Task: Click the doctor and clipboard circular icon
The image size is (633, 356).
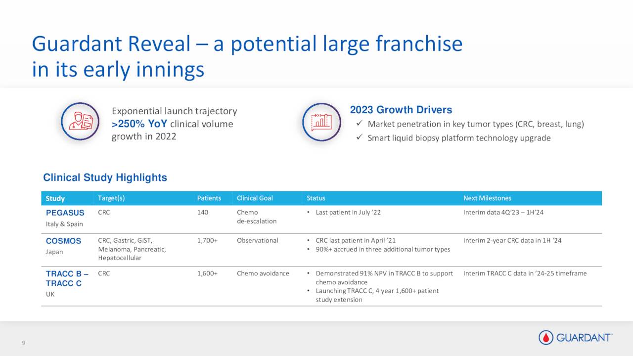Action: click(80, 122)
